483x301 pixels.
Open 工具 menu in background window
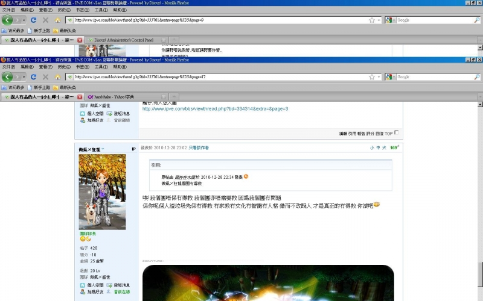(x=101, y=10)
